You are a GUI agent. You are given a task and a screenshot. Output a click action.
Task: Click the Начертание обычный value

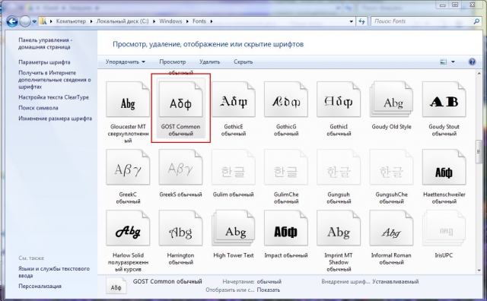(x=269, y=281)
